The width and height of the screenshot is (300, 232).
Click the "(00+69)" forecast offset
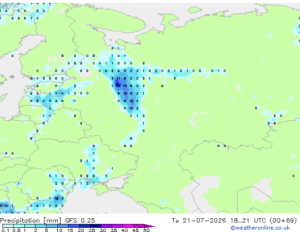pyautogui.click(x=283, y=221)
